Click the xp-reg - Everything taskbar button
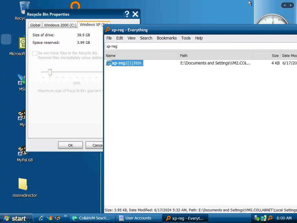 coord(185,218)
